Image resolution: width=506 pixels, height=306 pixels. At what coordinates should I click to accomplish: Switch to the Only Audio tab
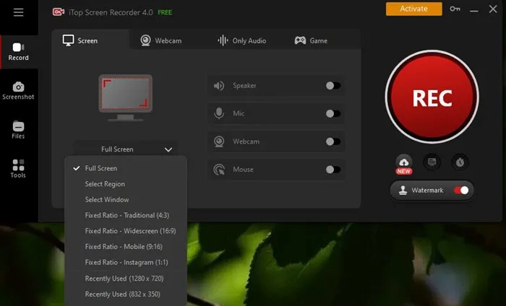242,40
